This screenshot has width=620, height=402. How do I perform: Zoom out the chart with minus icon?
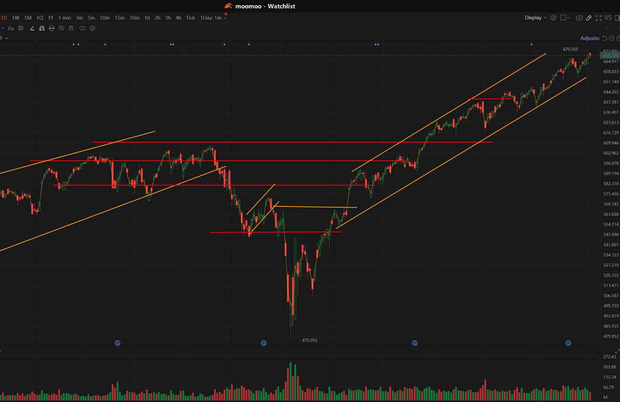coord(611,38)
